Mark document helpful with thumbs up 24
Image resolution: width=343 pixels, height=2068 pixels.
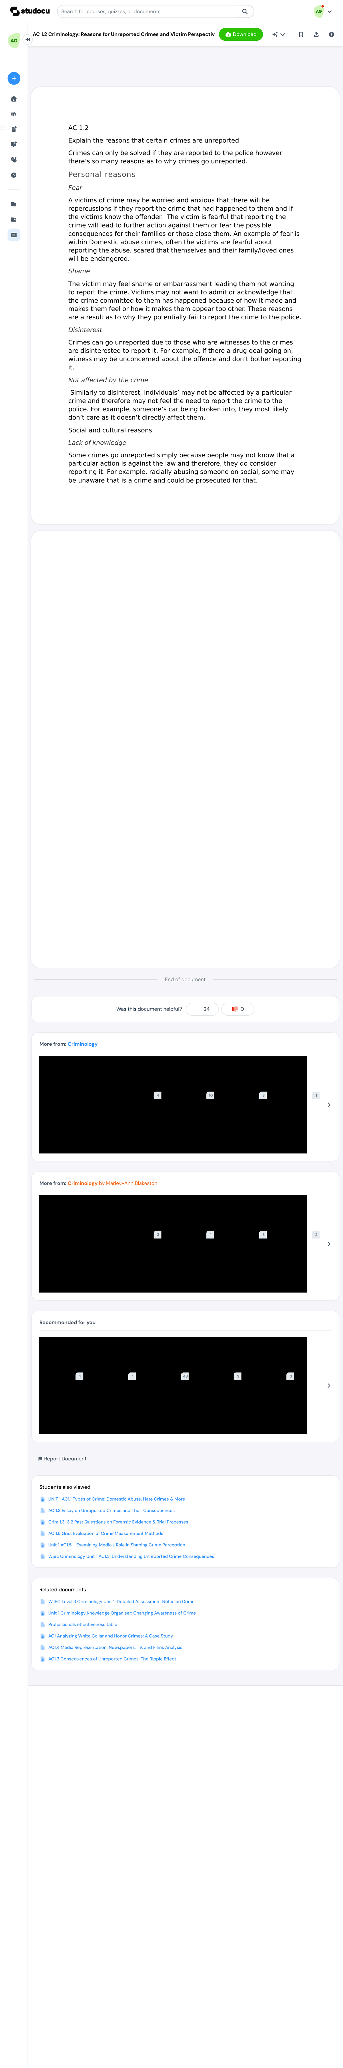(202, 1009)
